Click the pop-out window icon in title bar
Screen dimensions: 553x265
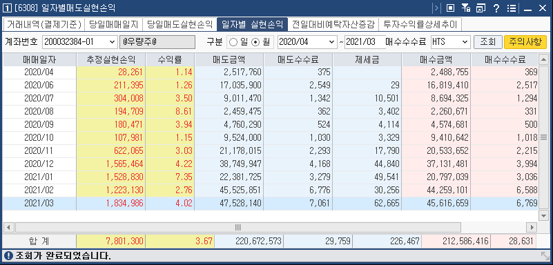481,8
